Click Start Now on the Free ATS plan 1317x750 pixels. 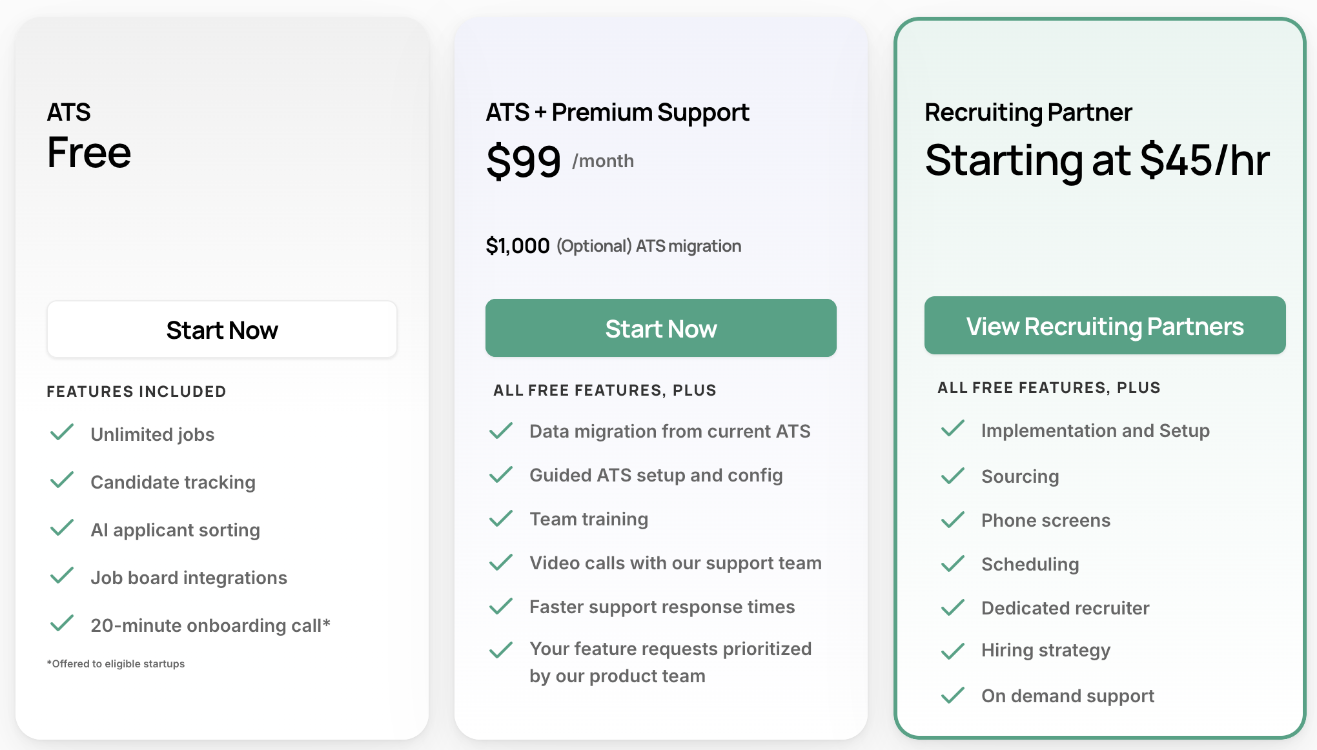pyautogui.click(x=221, y=329)
